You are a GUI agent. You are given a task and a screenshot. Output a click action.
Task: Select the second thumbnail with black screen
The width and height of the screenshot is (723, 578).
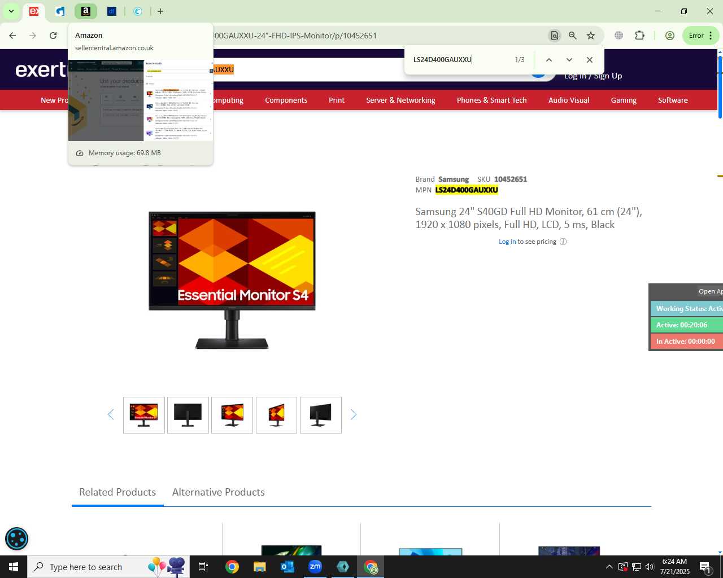(x=188, y=415)
